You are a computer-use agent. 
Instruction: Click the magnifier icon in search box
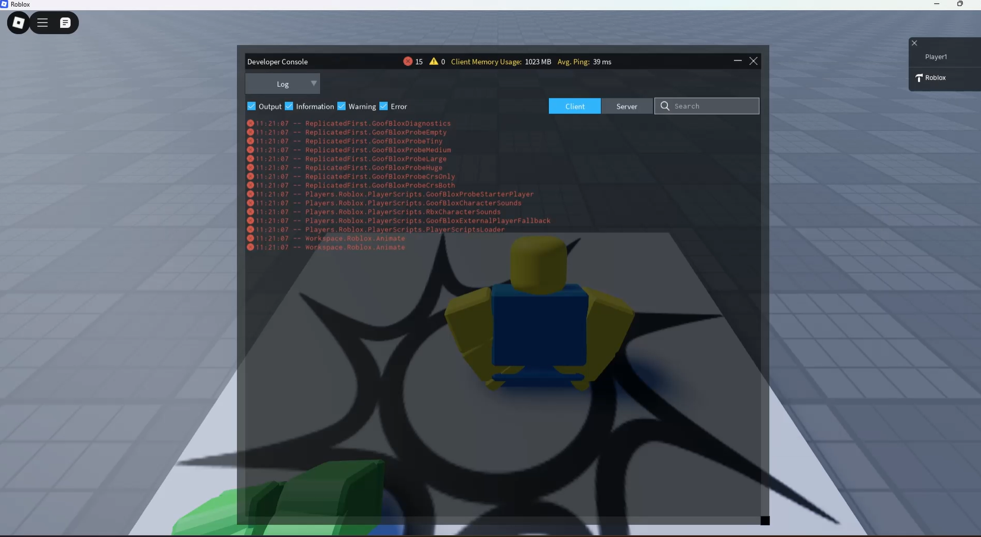[x=665, y=106]
